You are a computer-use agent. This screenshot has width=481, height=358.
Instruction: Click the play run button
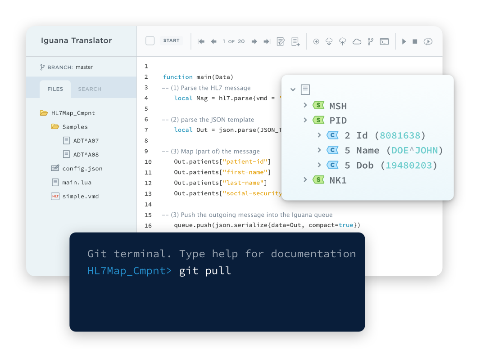tap(404, 41)
